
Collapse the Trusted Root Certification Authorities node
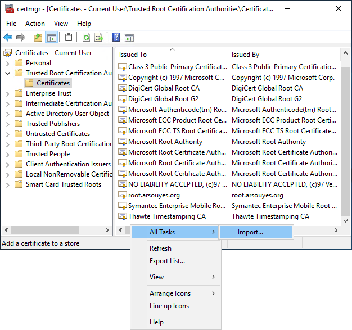coord(8,73)
